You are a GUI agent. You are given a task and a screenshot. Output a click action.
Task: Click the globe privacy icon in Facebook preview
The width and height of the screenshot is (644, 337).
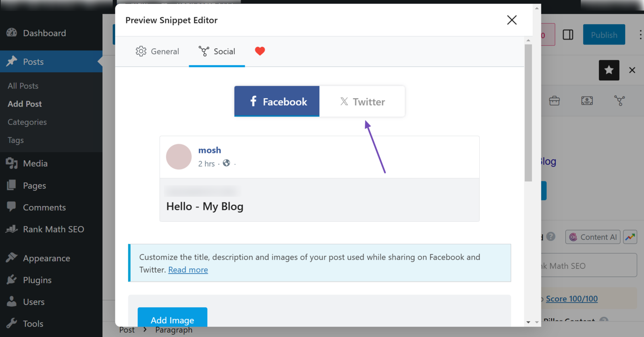coord(226,163)
